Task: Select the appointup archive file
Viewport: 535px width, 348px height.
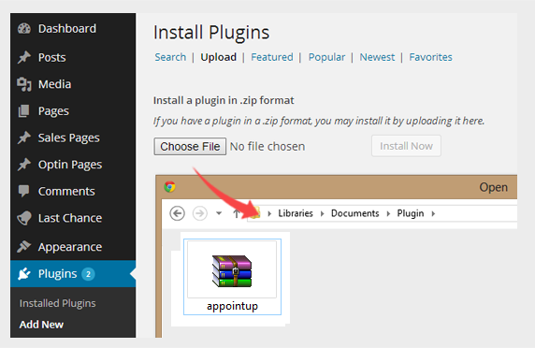Action: tap(232, 277)
